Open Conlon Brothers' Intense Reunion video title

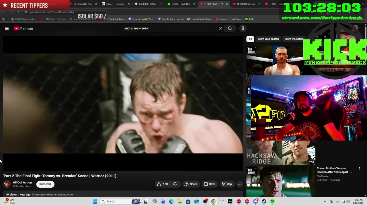click(334, 170)
